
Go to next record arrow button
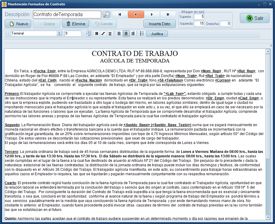click(x=152, y=14)
